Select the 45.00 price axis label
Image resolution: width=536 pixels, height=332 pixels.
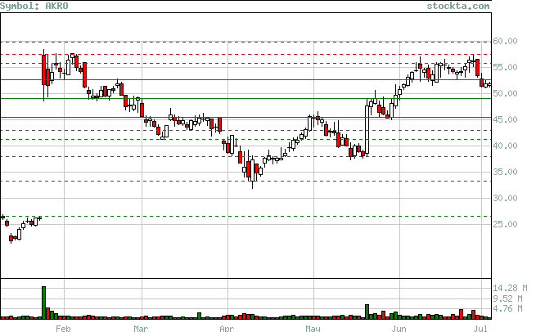pyautogui.click(x=505, y=119)
